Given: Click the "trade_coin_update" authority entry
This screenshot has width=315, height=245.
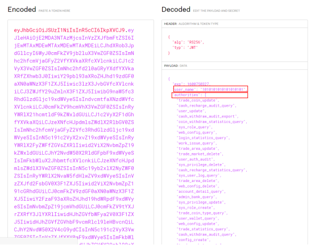Looking at the screenshot, I should click(198, 100).
